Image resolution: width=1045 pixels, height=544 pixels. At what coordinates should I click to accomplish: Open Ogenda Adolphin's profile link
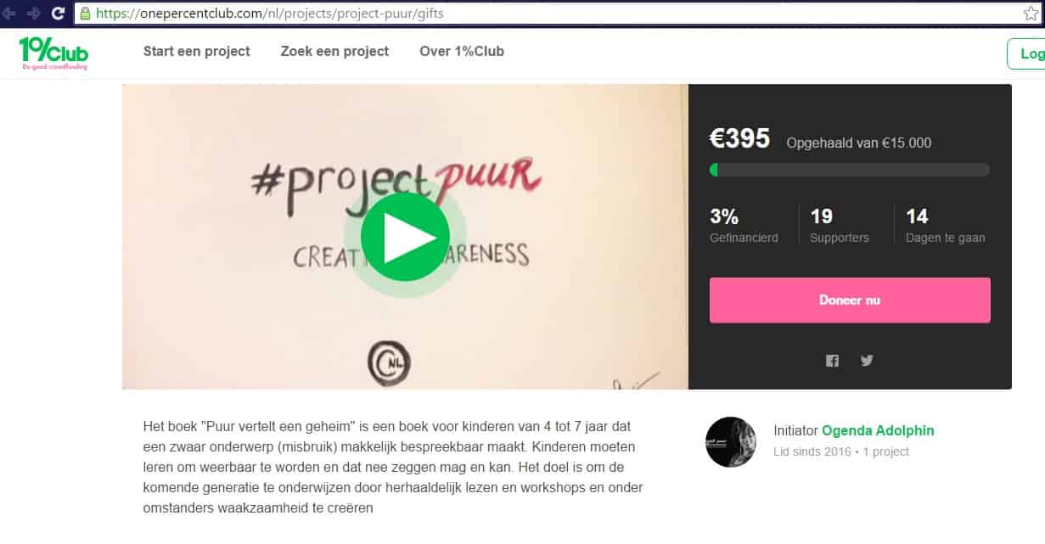(878, 430)
